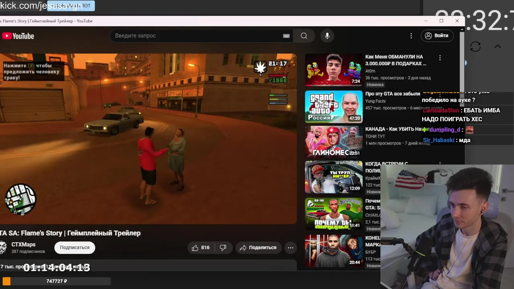The width and height of the screenshot is (514, 289).
Task: Click chat username LambadaSlon
Action: click(x=441, y=110)
